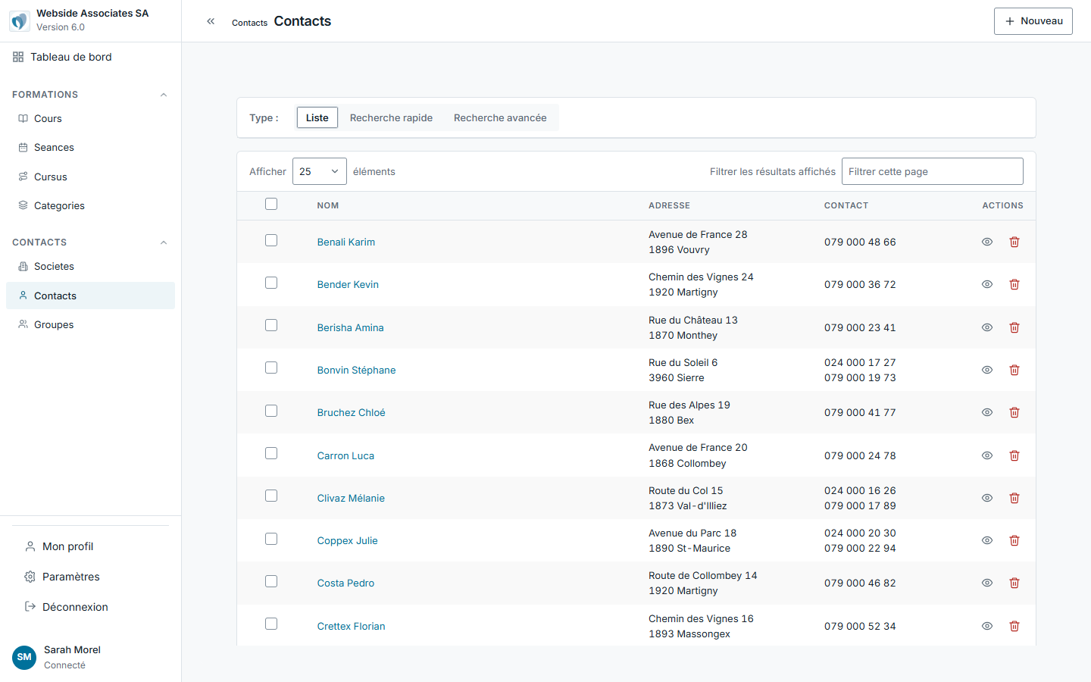This screenshot has height=682, width=1091.
Task: Open the Bonvin Stéphane contact link
Action: coord(356,370)
